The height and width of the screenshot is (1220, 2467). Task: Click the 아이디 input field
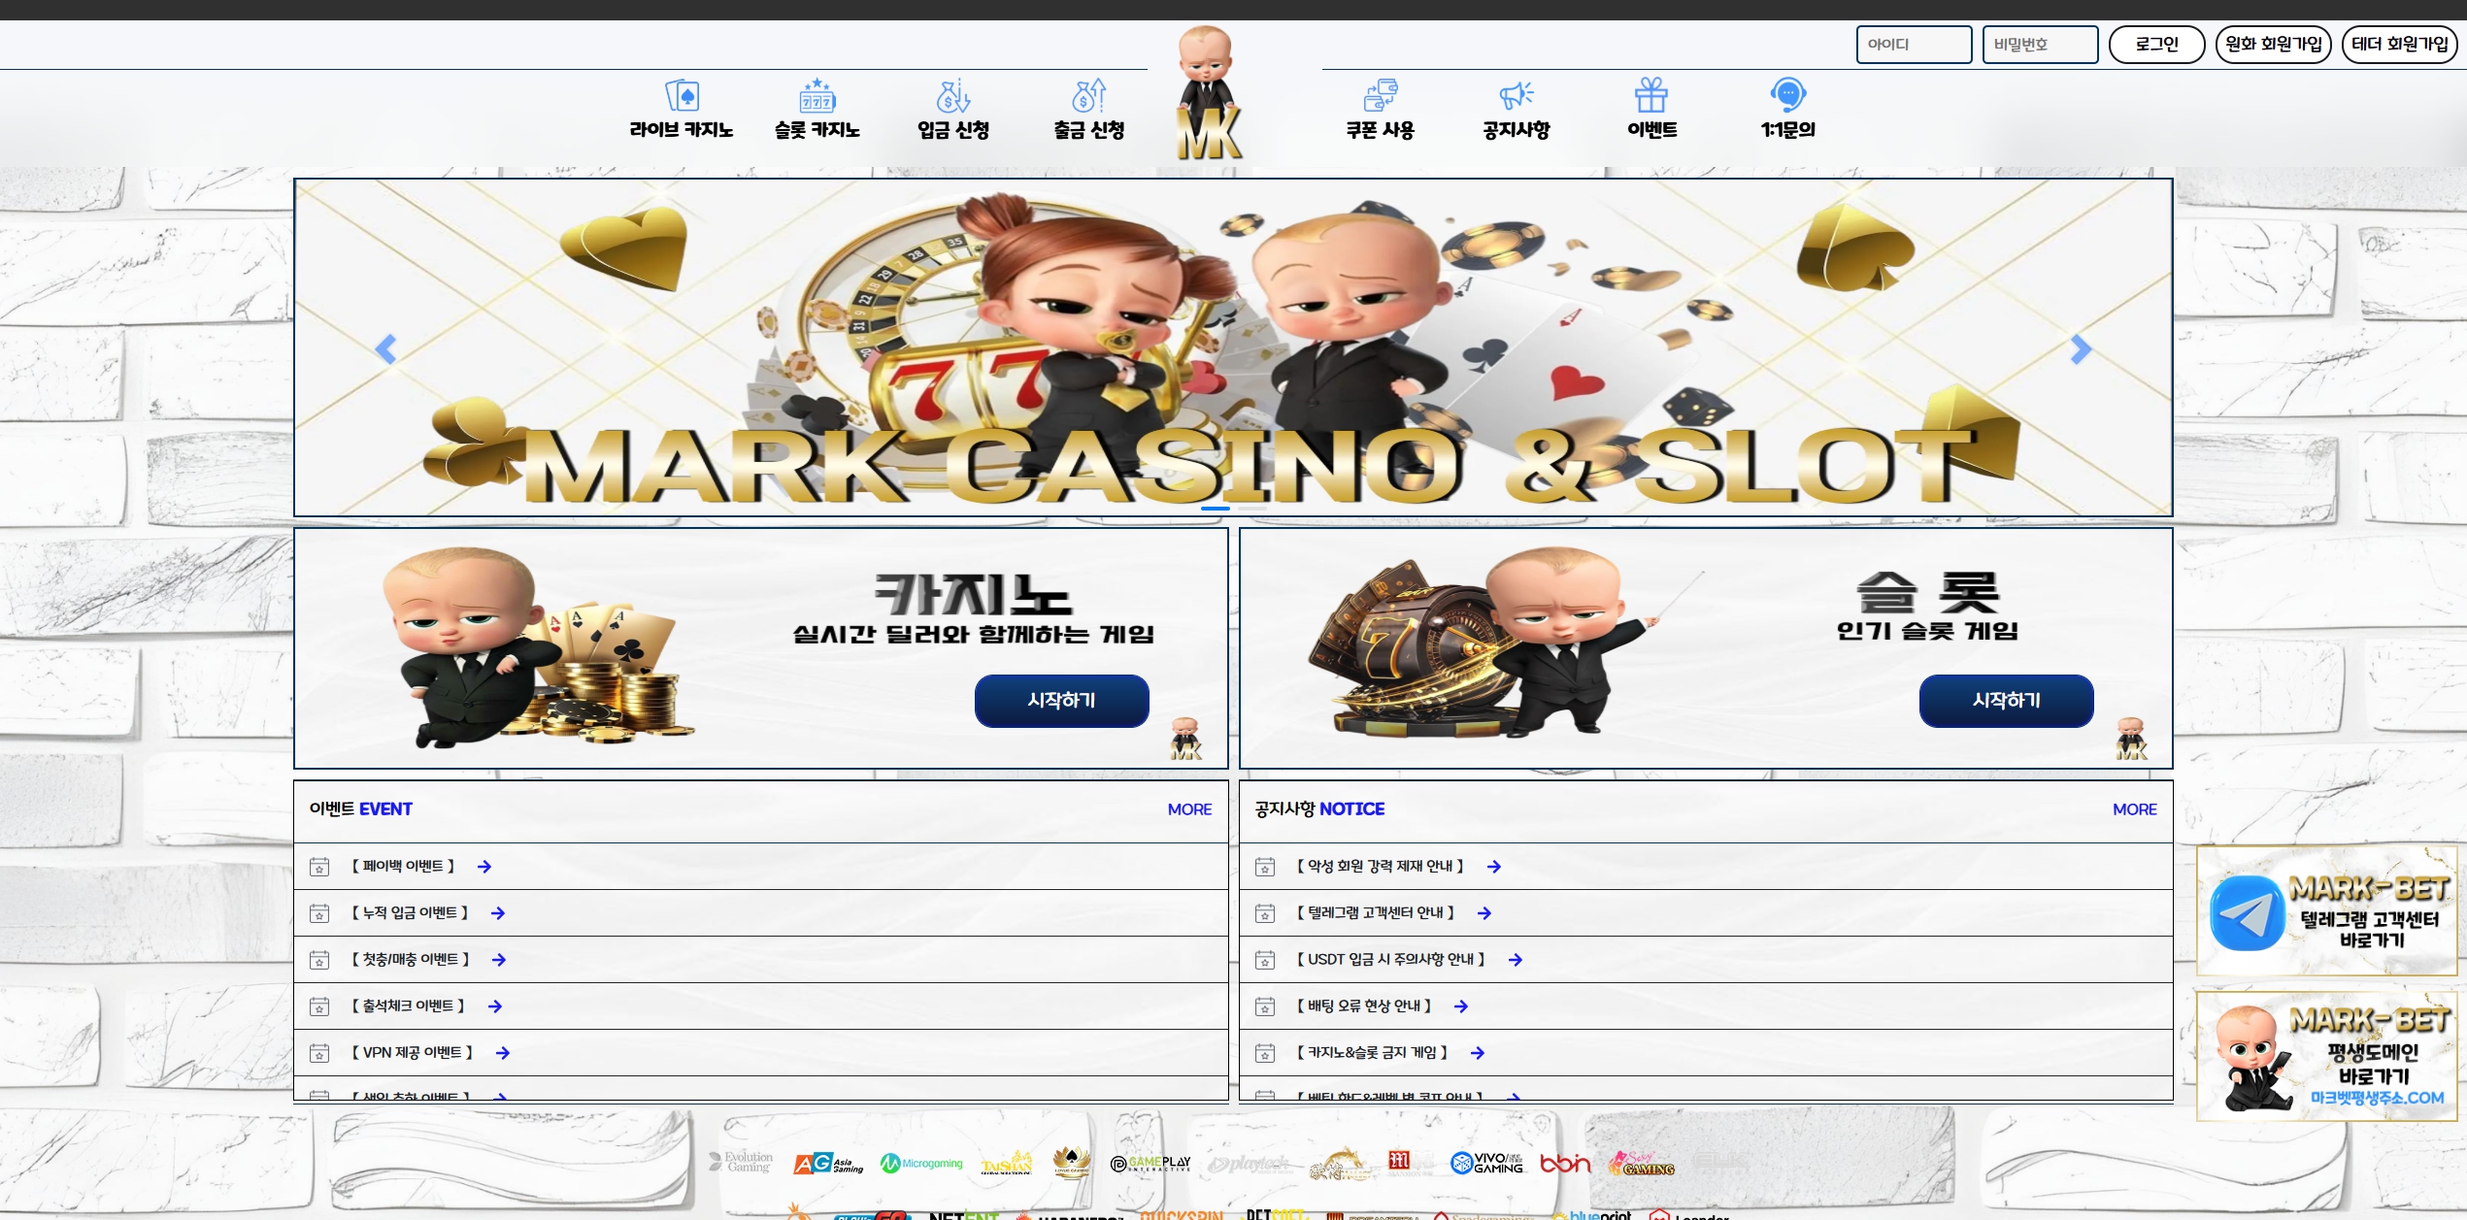tap(1913, 45)
